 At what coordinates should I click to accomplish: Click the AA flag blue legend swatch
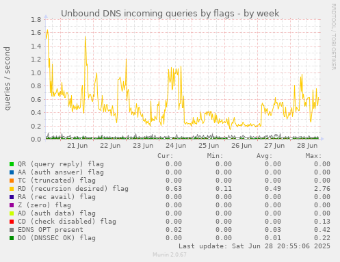point(12,172)
